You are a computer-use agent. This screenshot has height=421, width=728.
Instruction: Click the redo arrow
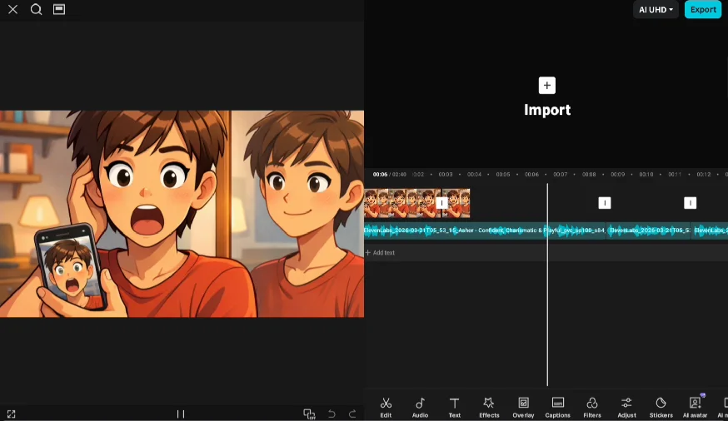pyautogui.click(x=352, y=414)
